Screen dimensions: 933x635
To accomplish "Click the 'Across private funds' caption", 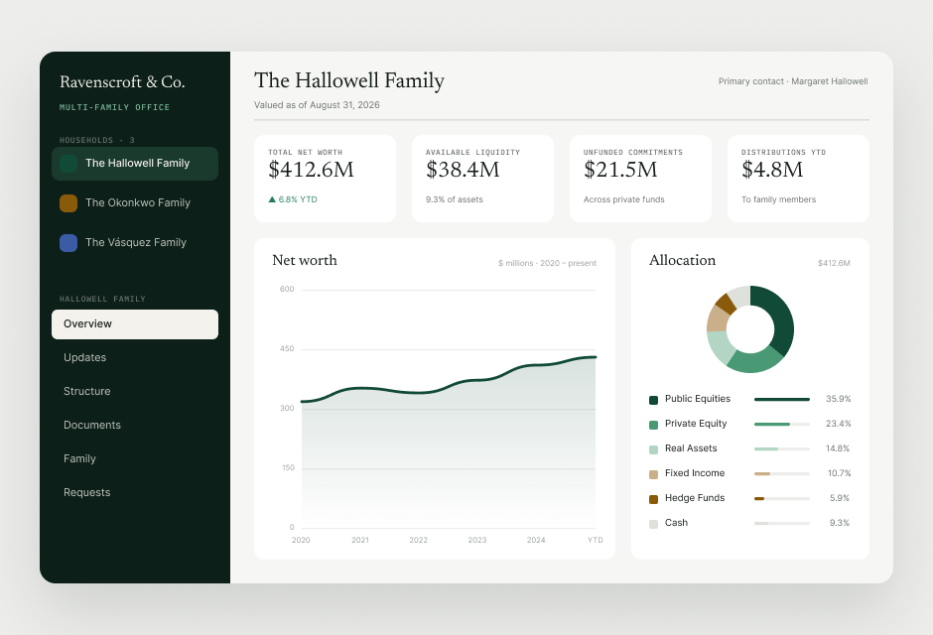I will pos(624,199).
